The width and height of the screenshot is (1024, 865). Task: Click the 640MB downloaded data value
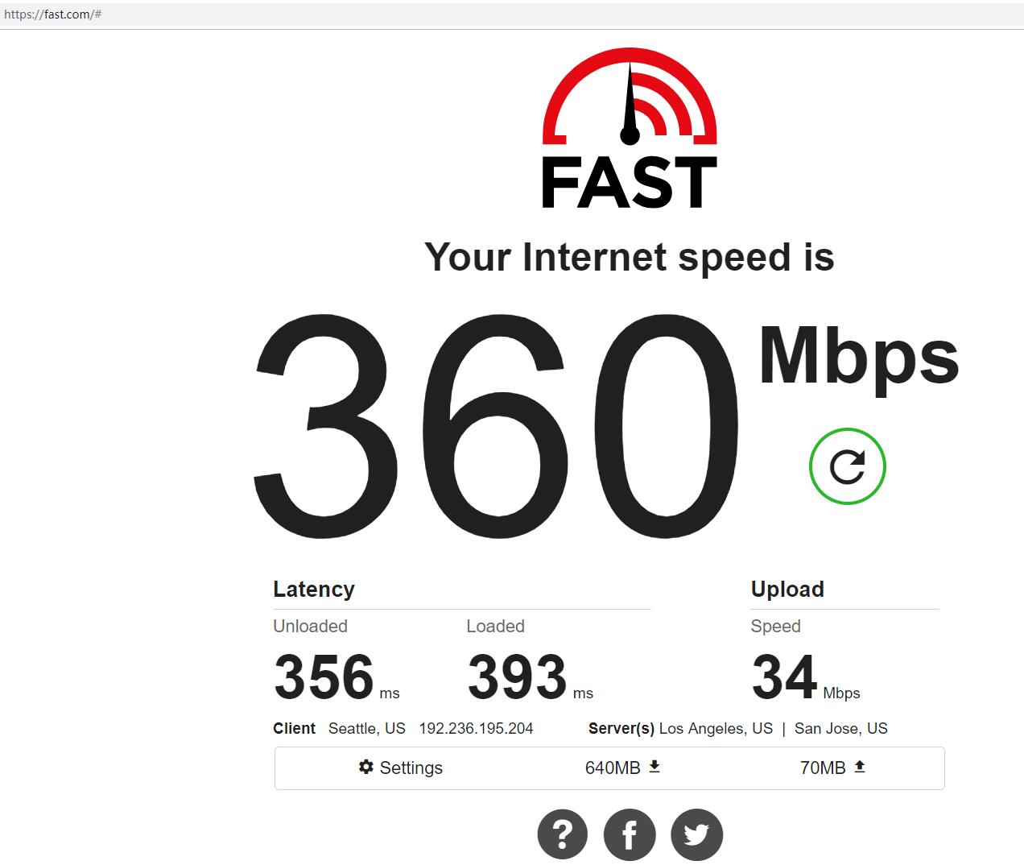pyautogui.click(x=613, y=768)
